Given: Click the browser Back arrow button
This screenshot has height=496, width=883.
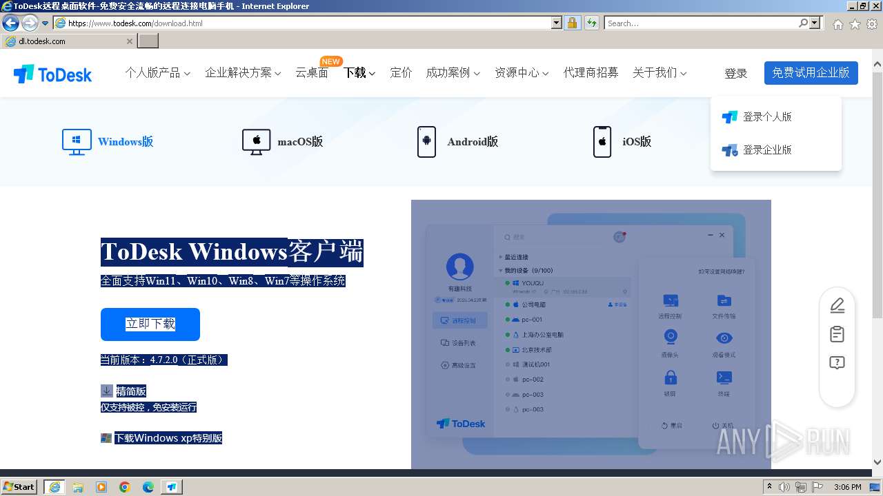Looking at the screenshot, I should (10, 23).
